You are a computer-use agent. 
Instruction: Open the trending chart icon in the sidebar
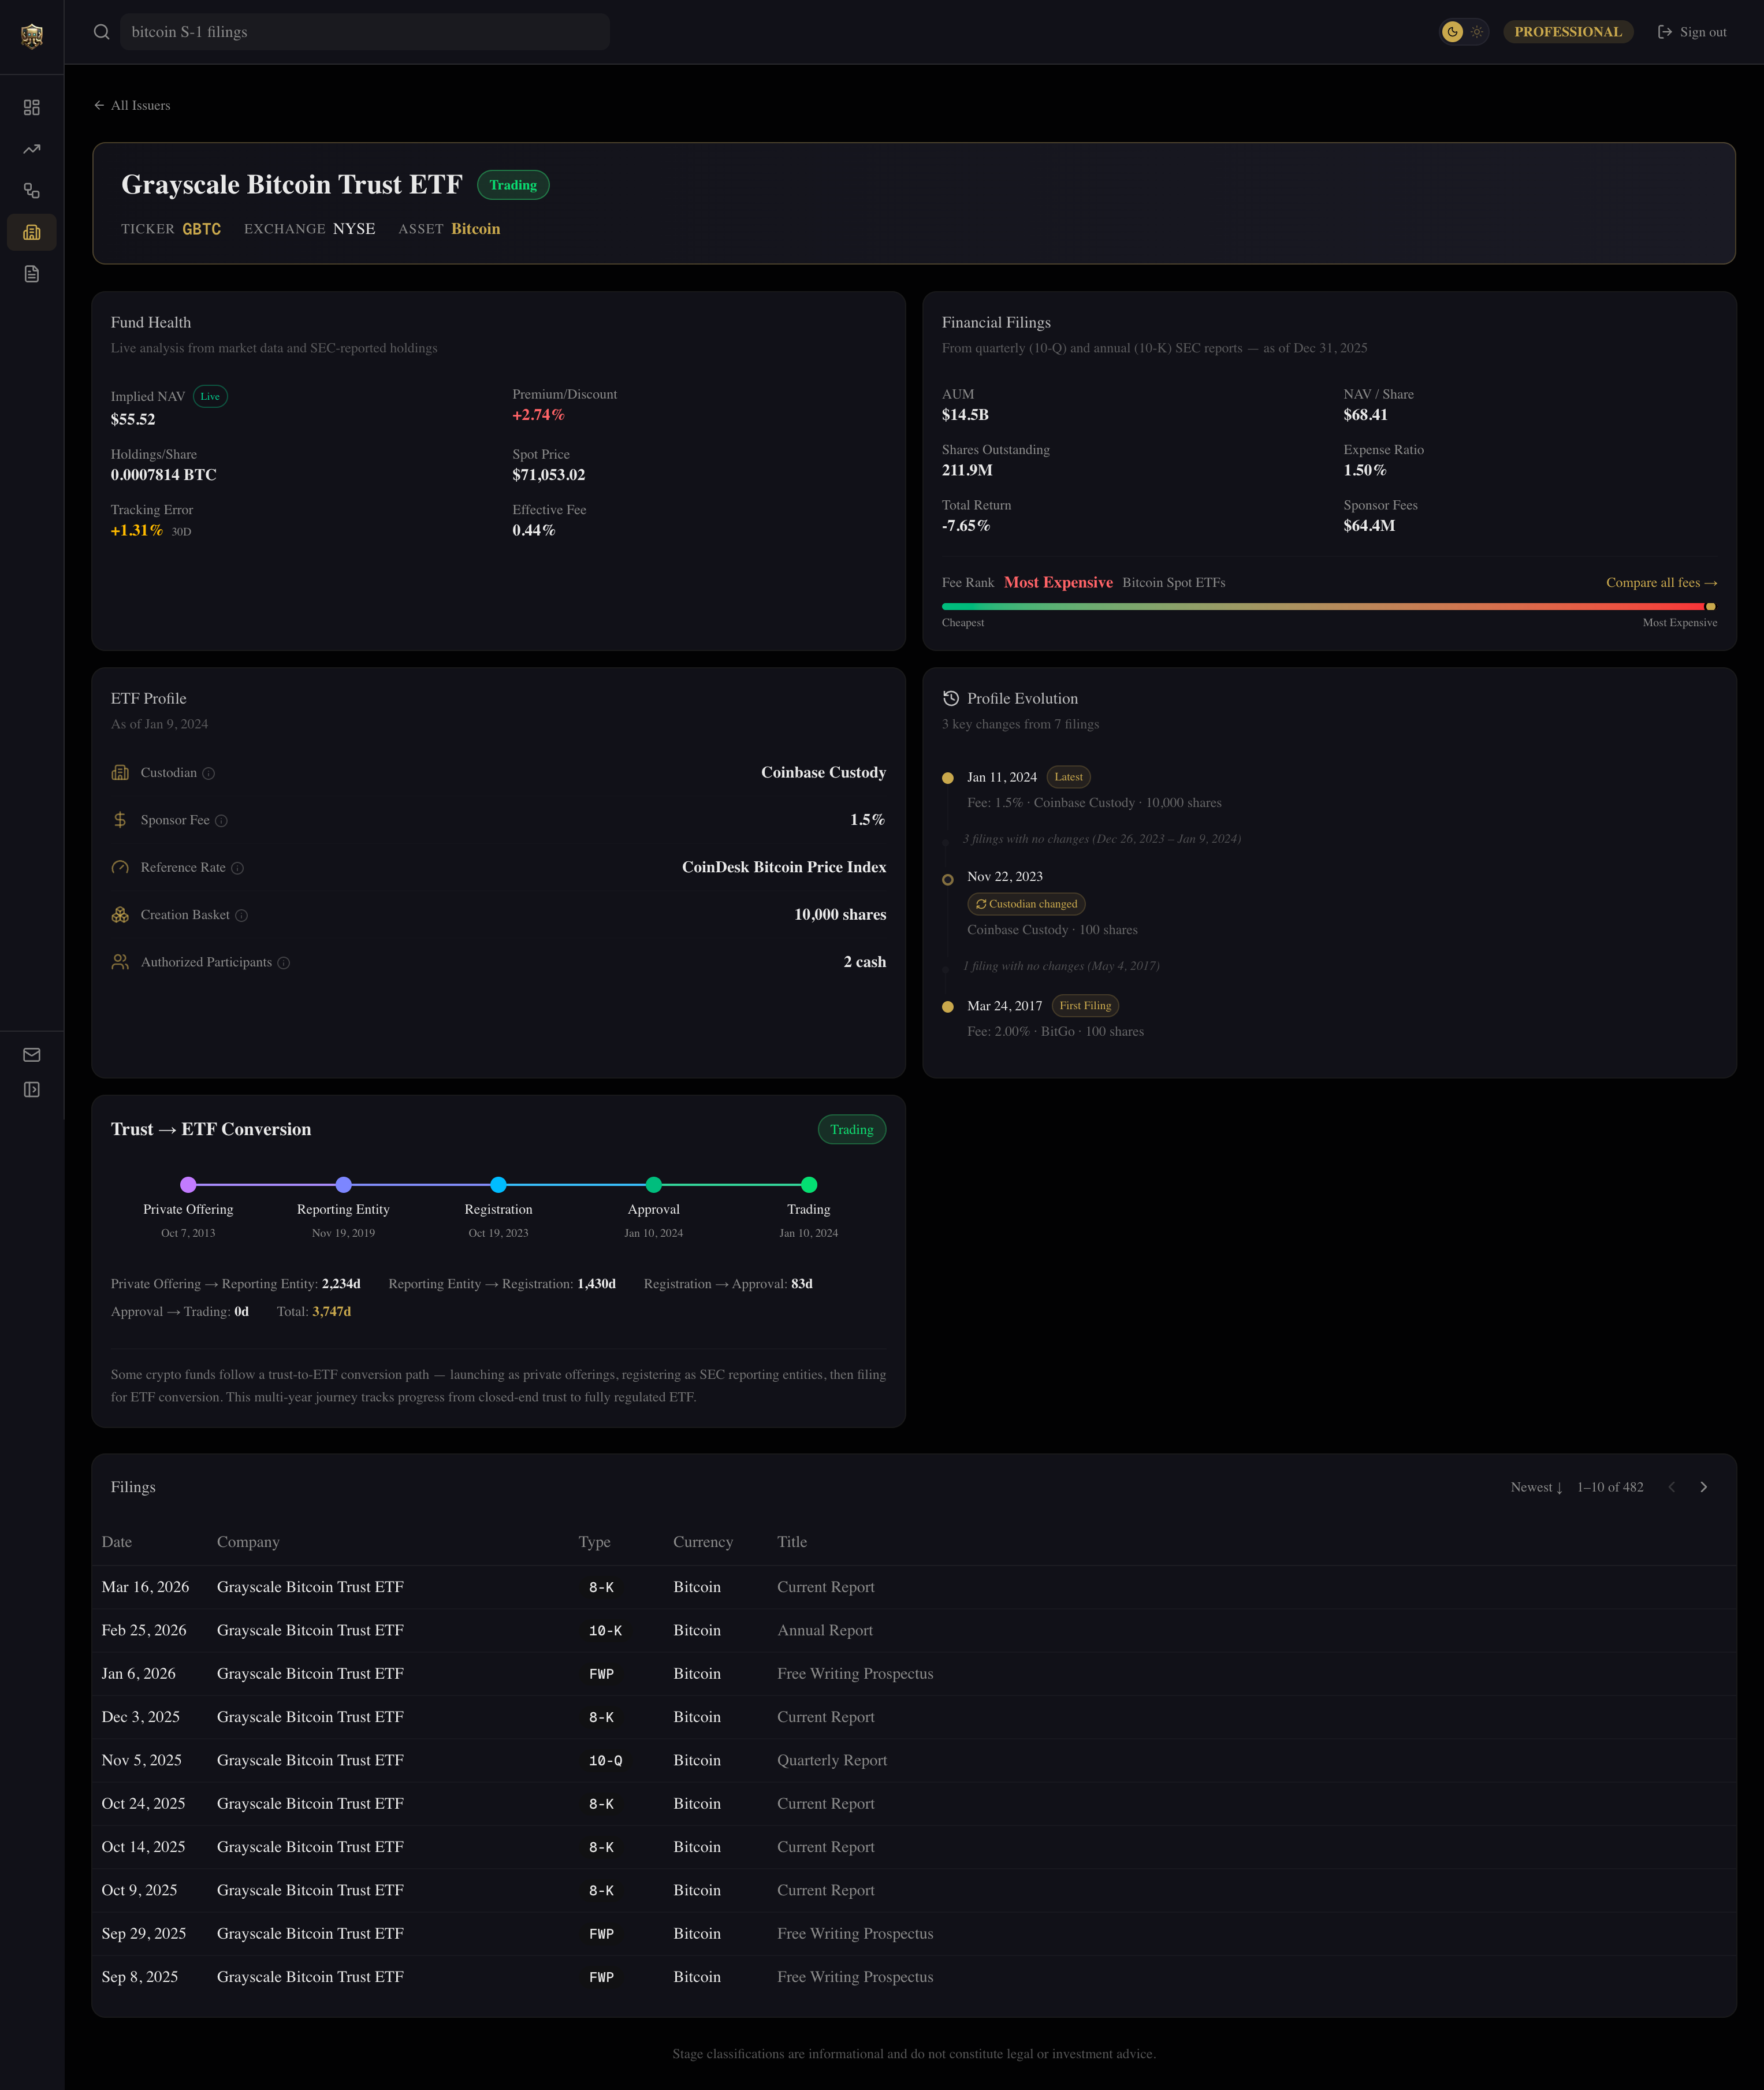32,149
